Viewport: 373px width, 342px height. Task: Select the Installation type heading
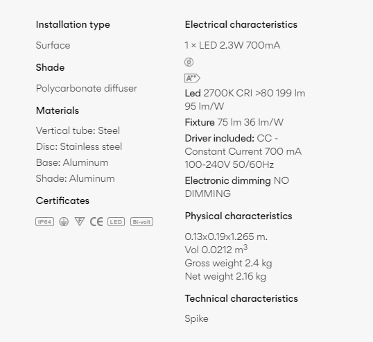(73, 25)
